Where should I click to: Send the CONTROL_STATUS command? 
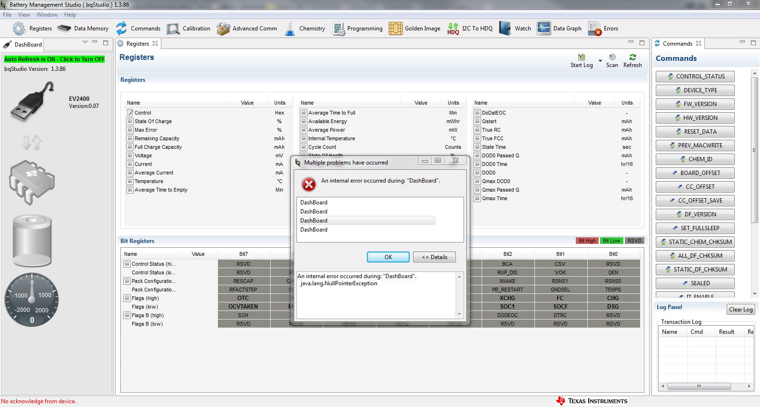coord(695,77)
